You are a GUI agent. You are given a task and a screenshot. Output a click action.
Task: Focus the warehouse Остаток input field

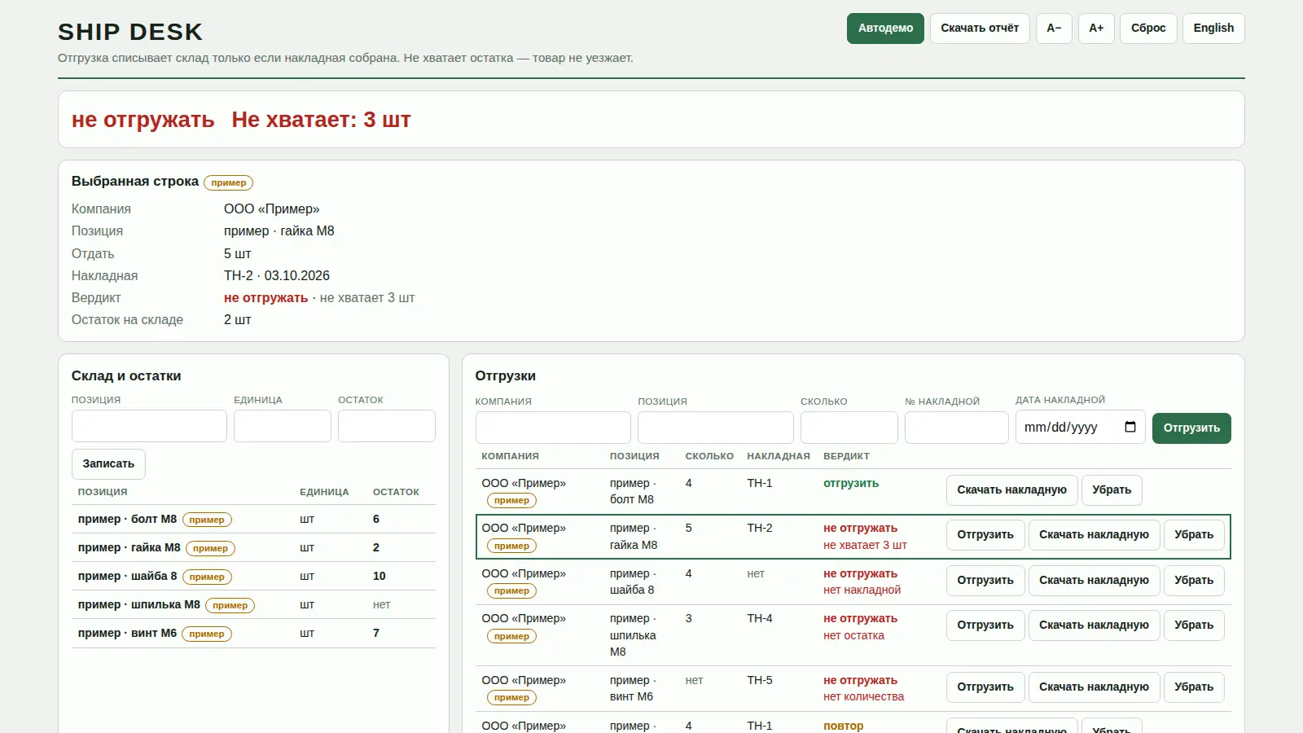387,426
